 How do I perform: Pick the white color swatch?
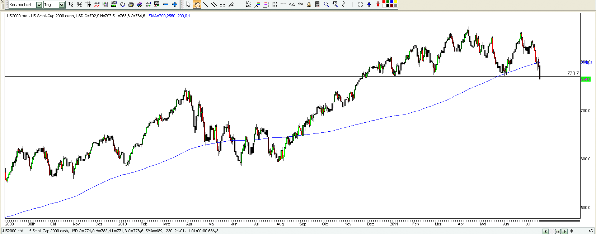click(384, 6)
